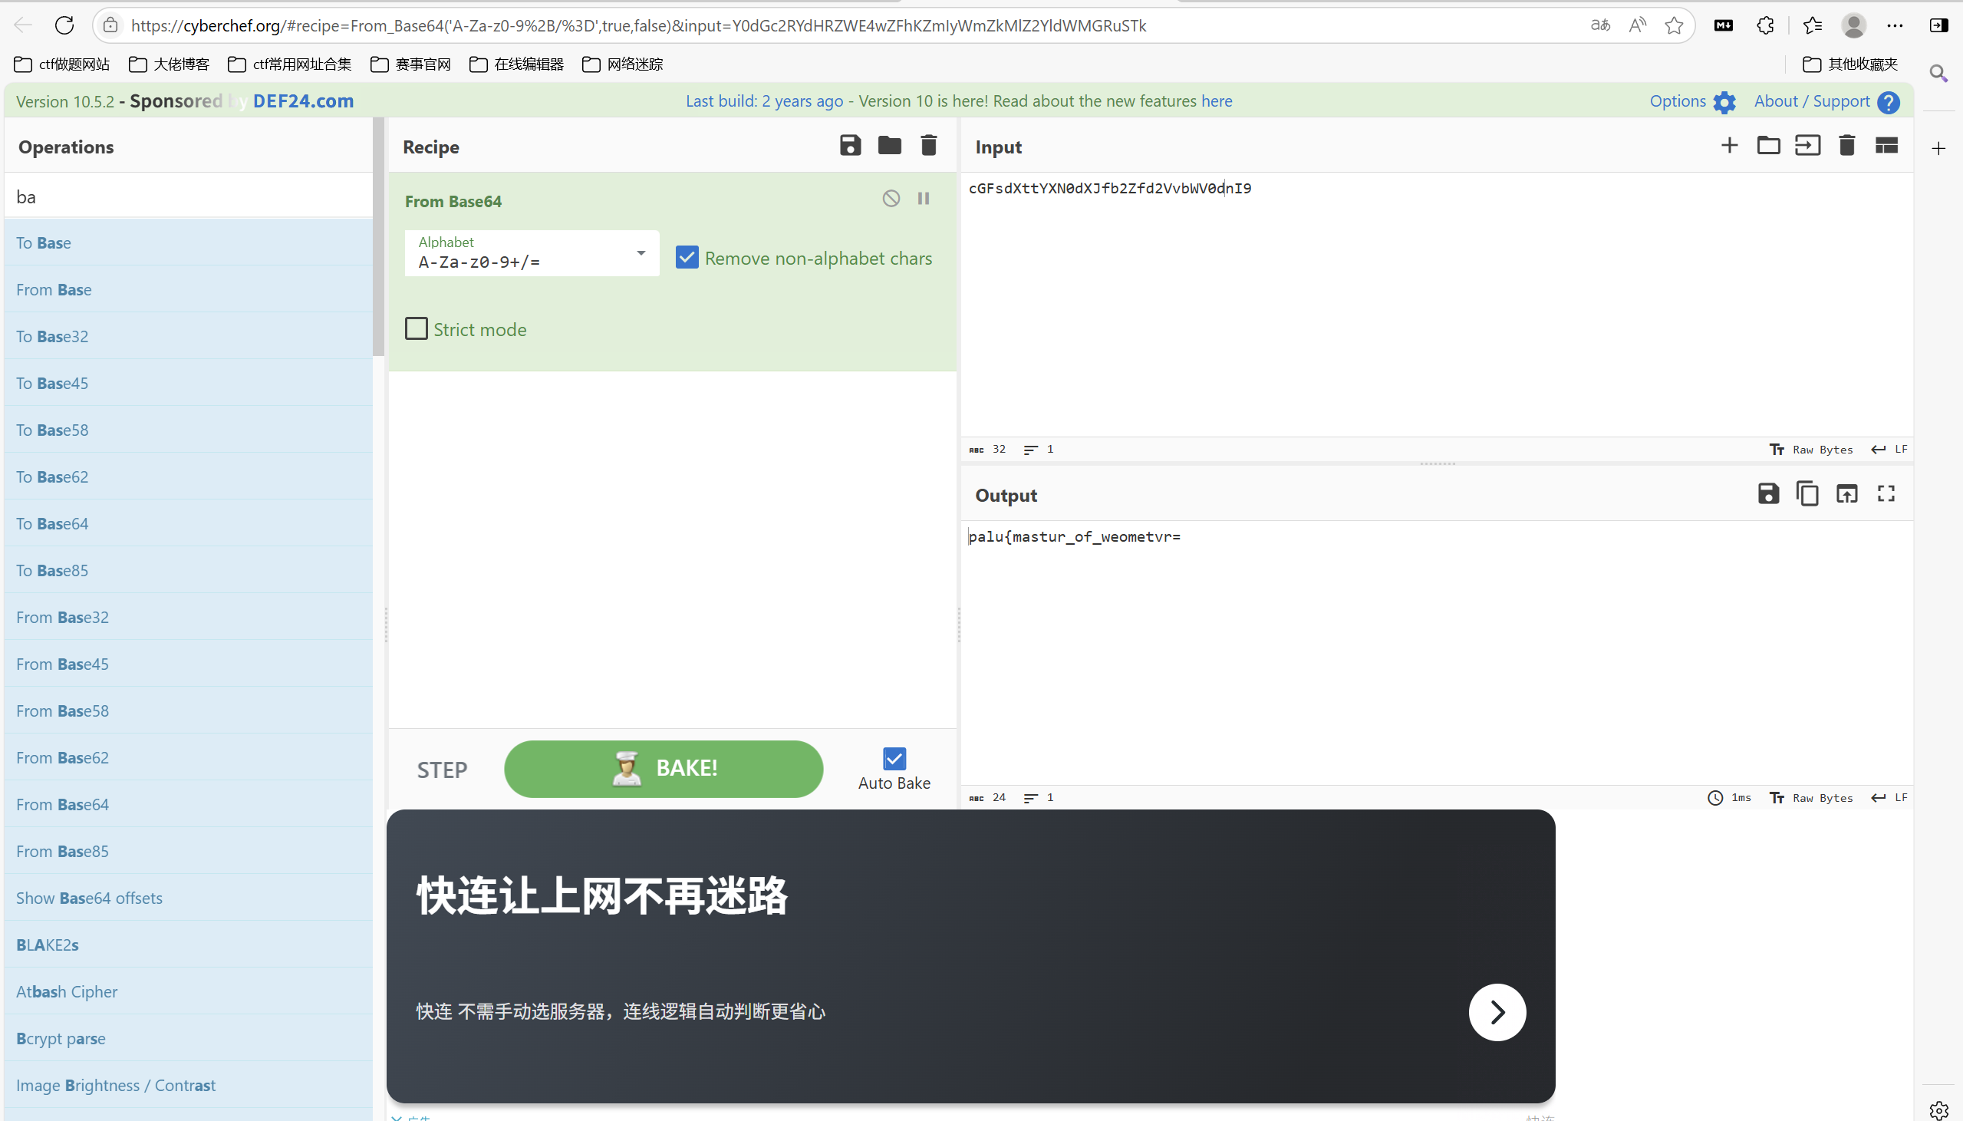Screen dimensions: 1963x1121
Task: Click inside the Input text area
Action: coord(1436,304)
